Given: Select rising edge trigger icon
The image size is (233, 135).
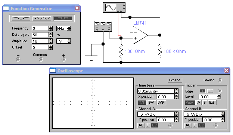Looking at the screenshot, I should point(202,91).
